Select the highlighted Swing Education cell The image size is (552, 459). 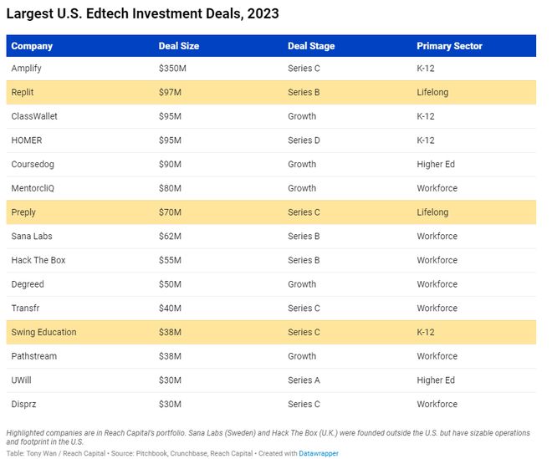(43, 332)
